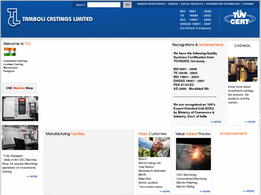The width and height of the screenshot is (261, 195).
Task: Click the TCL company logo
Action: coord(14,17)
